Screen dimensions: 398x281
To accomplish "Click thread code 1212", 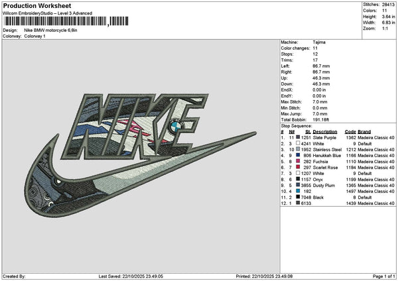I will tap(351, 149).
